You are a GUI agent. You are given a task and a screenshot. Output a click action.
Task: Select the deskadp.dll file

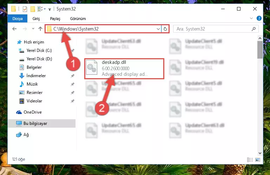click(124, 69)
